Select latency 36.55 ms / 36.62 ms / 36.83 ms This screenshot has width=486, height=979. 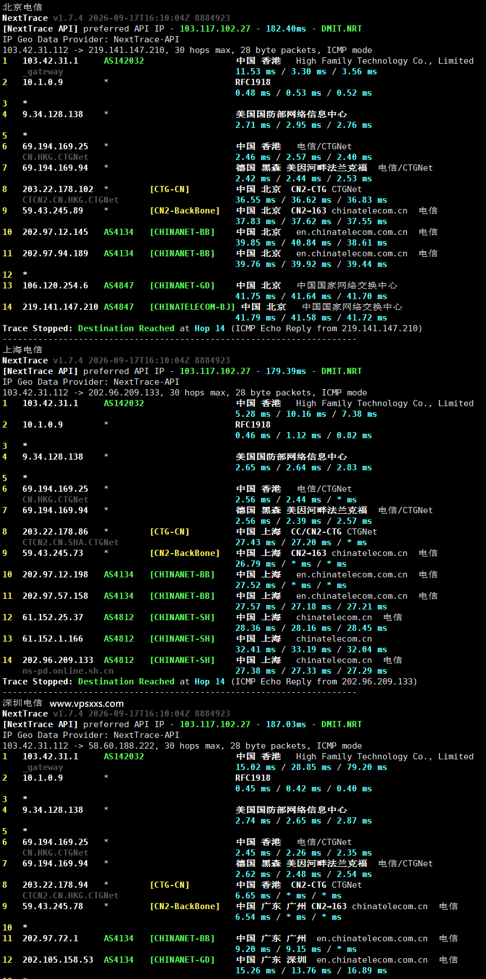point(311,200)
